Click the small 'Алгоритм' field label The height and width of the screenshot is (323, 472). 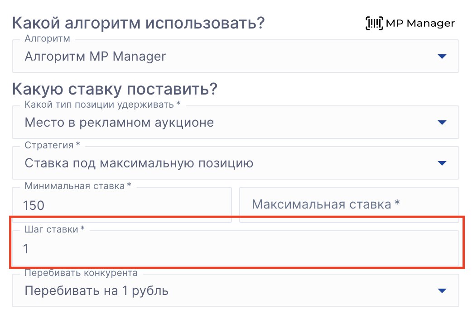pos(47,39)
